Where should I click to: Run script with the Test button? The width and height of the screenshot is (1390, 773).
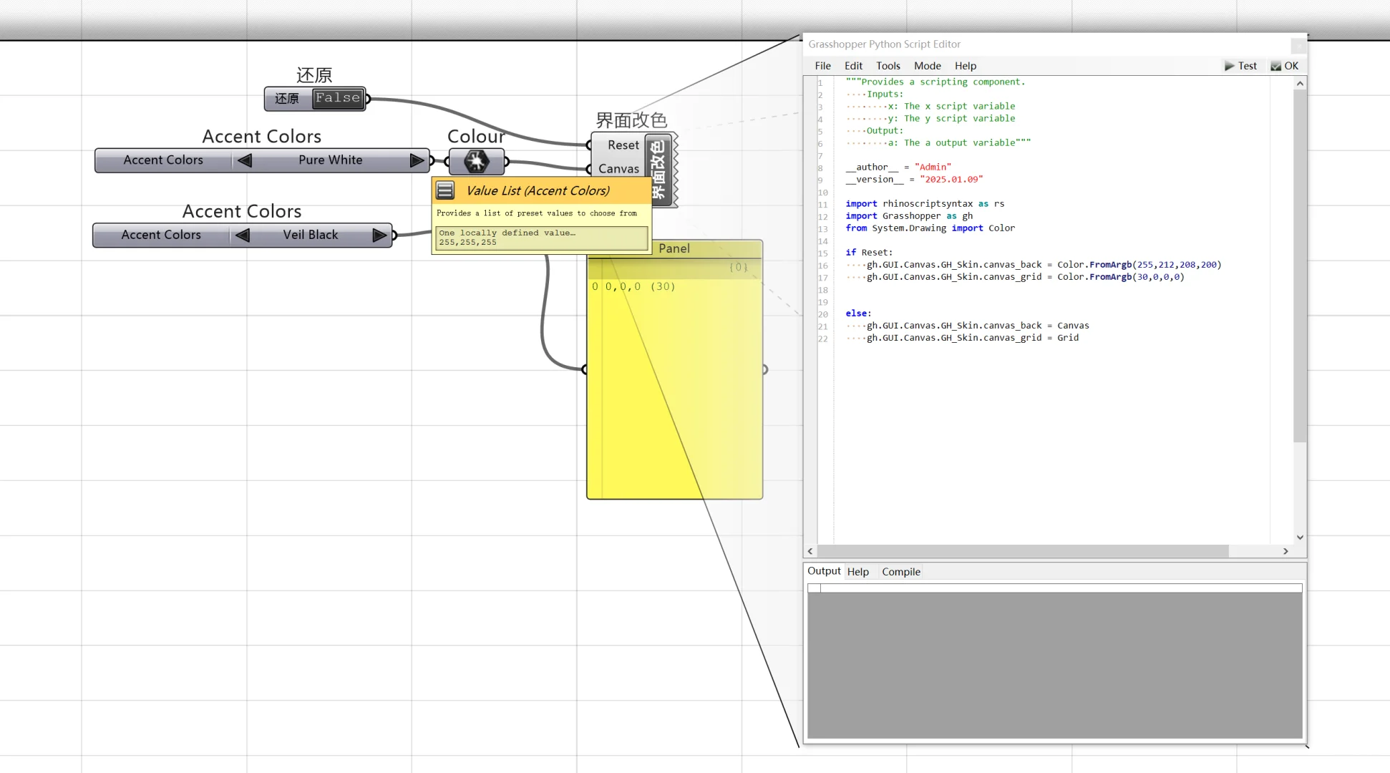click(x=1240, y=66)
